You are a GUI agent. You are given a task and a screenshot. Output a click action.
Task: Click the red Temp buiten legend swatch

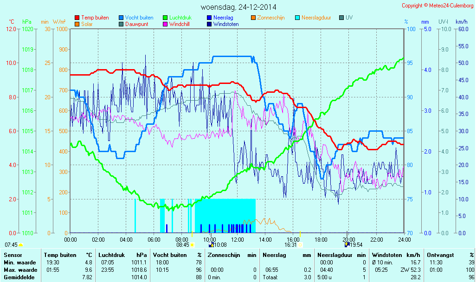77,18
